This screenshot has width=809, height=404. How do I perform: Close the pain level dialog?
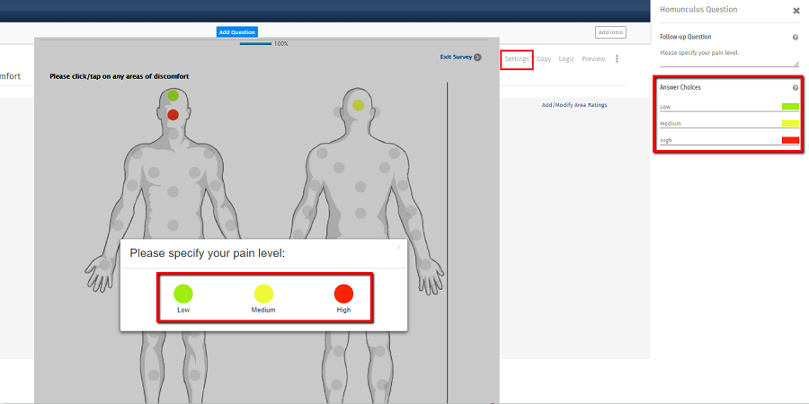[398, 248]
